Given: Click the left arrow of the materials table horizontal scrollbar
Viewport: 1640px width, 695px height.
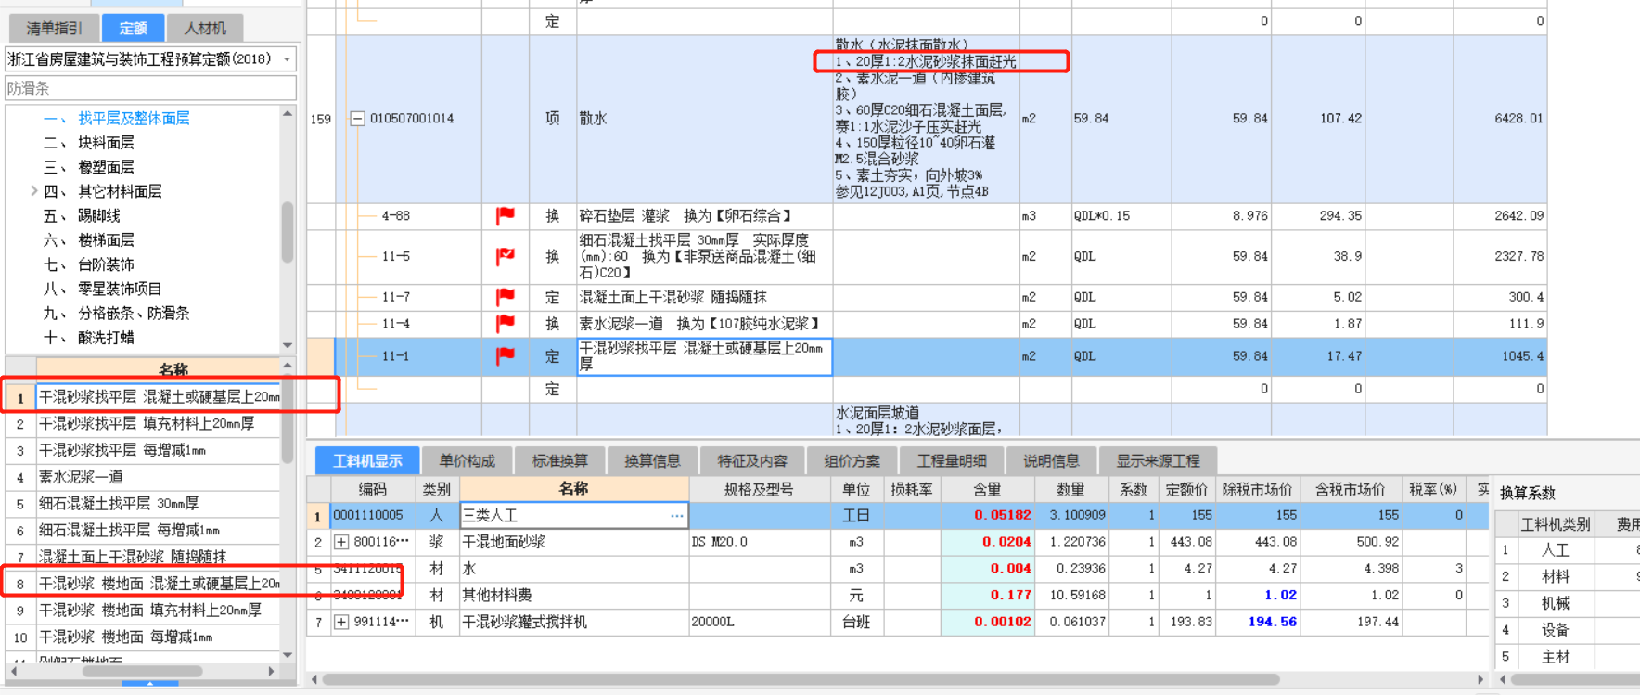Looking at the screenshot, I should tap(314, 679).
